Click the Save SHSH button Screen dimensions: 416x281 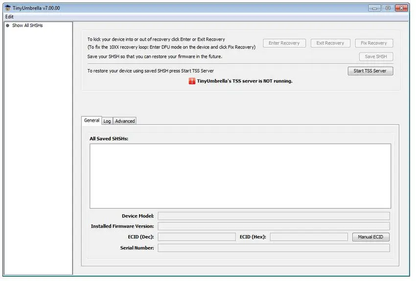[x=376, y=56]
